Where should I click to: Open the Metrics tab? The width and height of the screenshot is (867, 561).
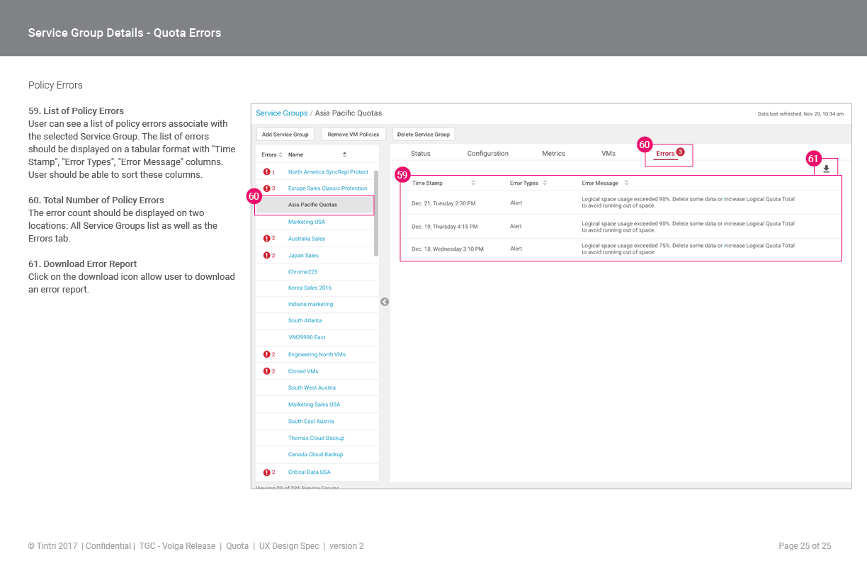click(554, 154)
